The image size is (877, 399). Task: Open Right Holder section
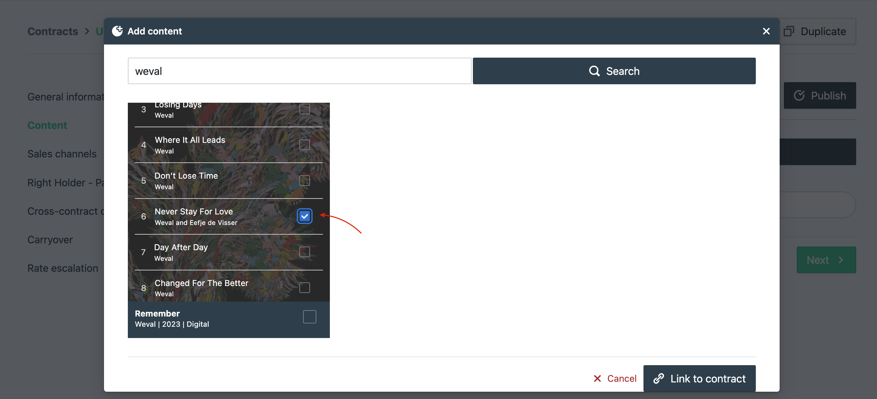(66, 183)
